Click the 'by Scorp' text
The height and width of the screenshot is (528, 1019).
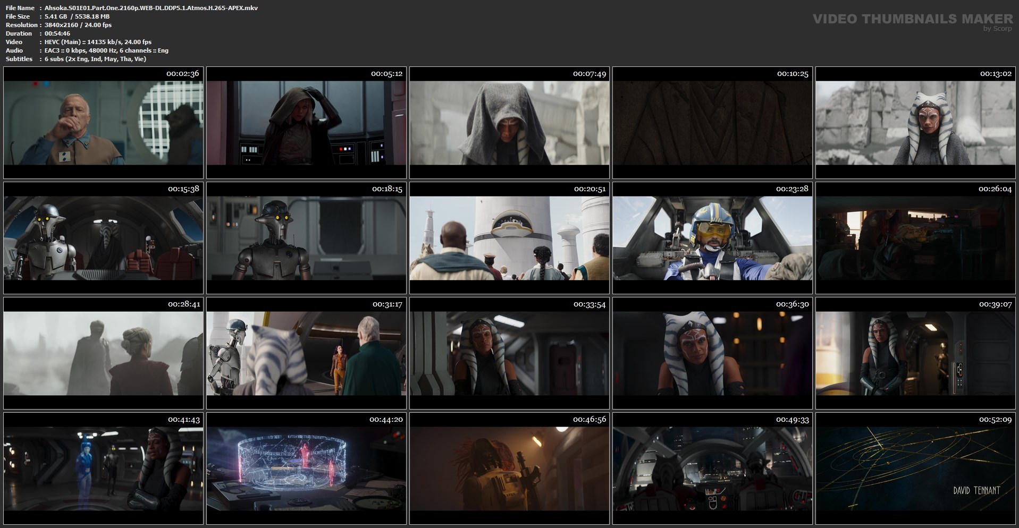(x=998, y=29)
